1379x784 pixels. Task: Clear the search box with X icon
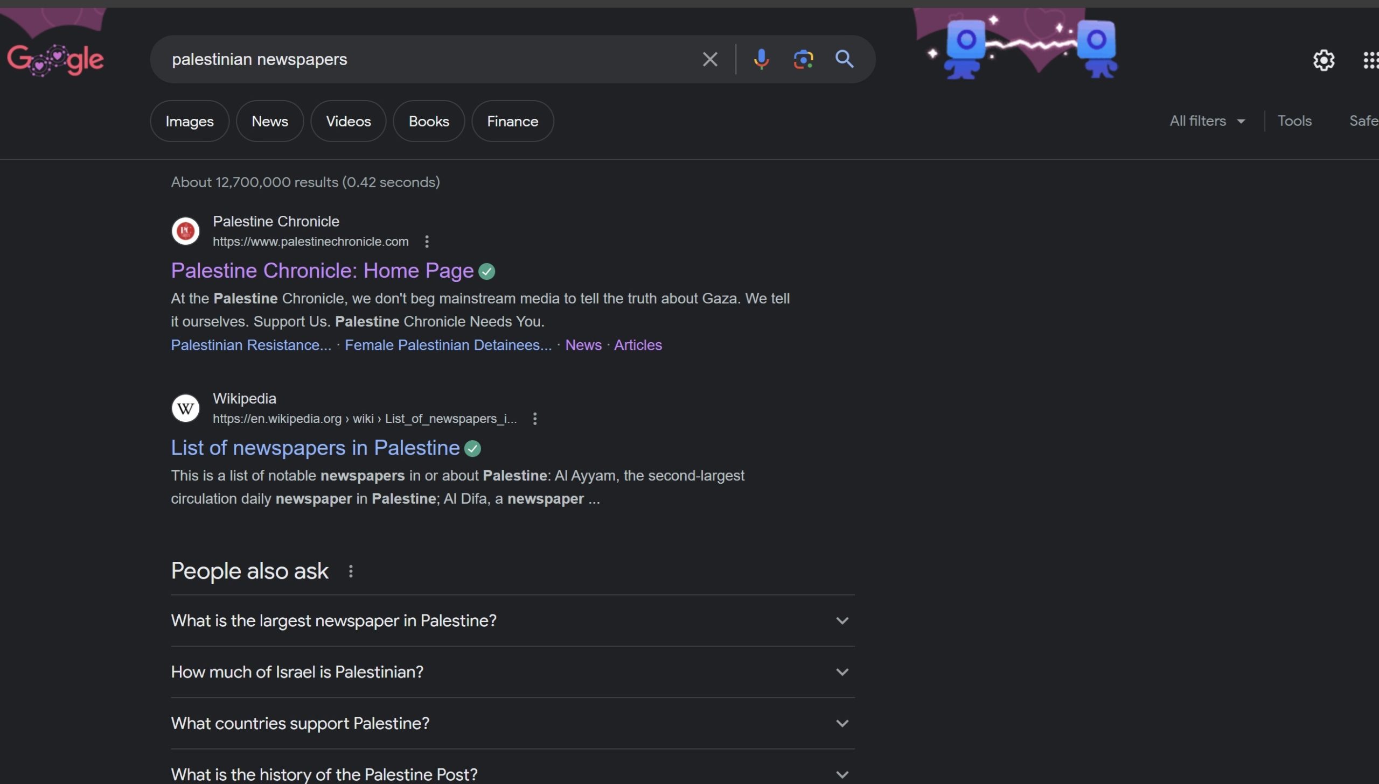[710, 59]
